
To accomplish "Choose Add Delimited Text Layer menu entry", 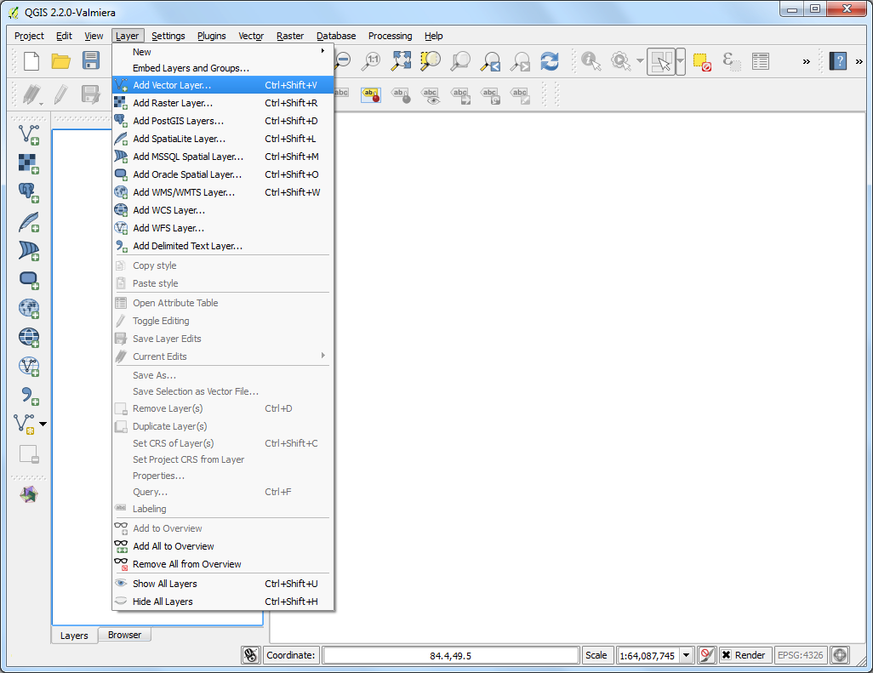I will coord(223,246).
